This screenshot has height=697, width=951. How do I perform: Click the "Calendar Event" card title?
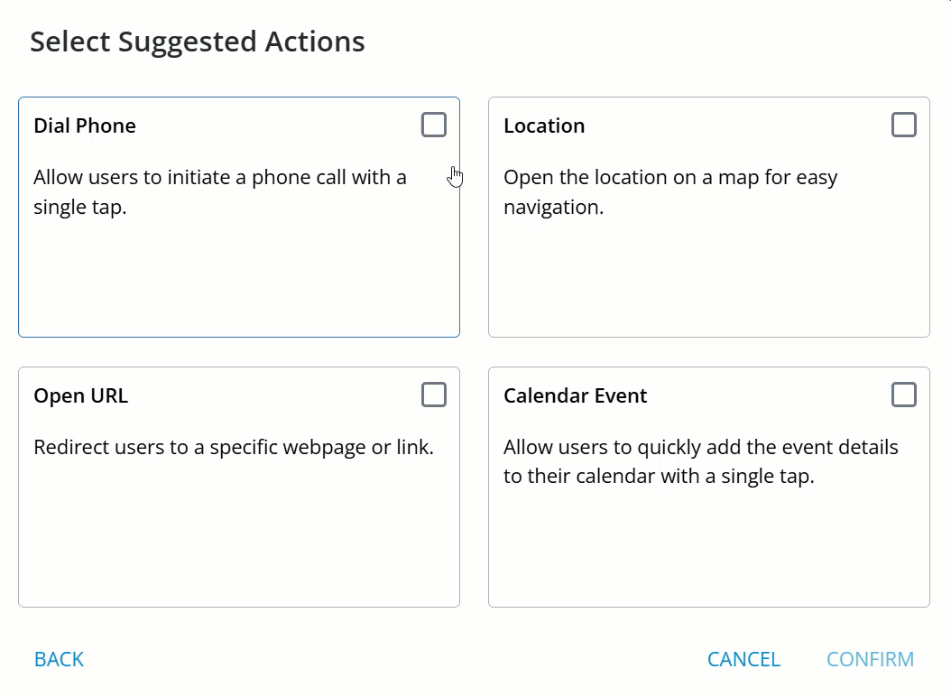click(575, 395)
